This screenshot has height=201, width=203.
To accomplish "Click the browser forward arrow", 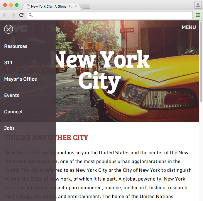I will click(13, 15).
